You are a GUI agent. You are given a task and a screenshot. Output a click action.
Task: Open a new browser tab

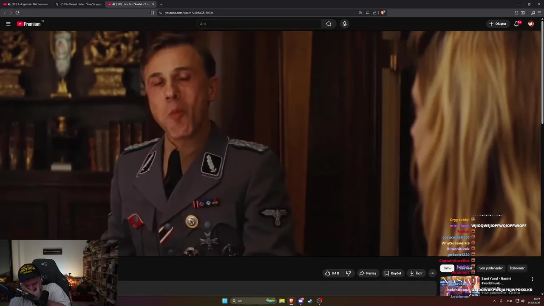point(161,4)
